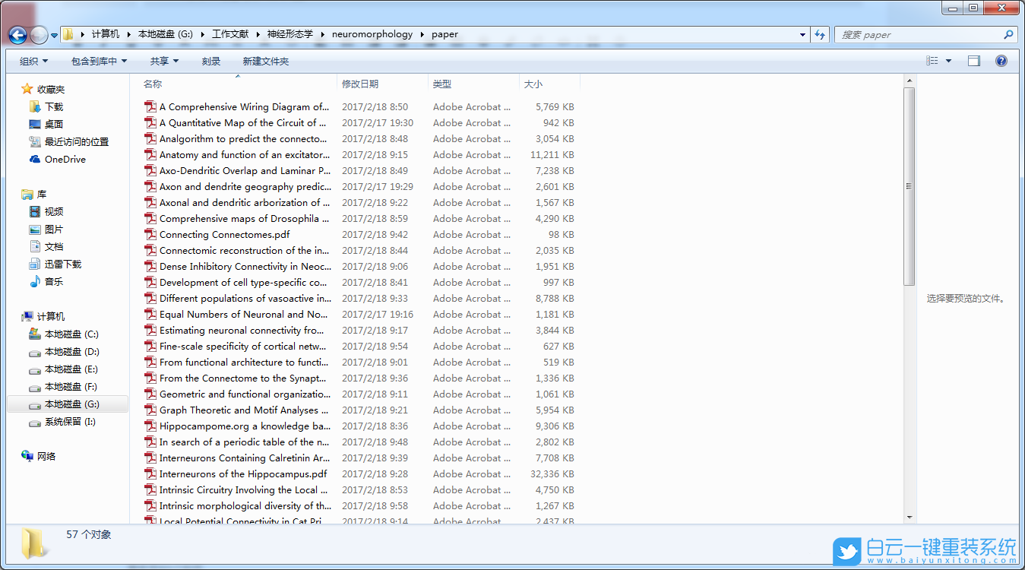Select 本地磁盘 (G:) in navigation tree
Screen dimensions: 1025x570
click(x=71, y=404)
